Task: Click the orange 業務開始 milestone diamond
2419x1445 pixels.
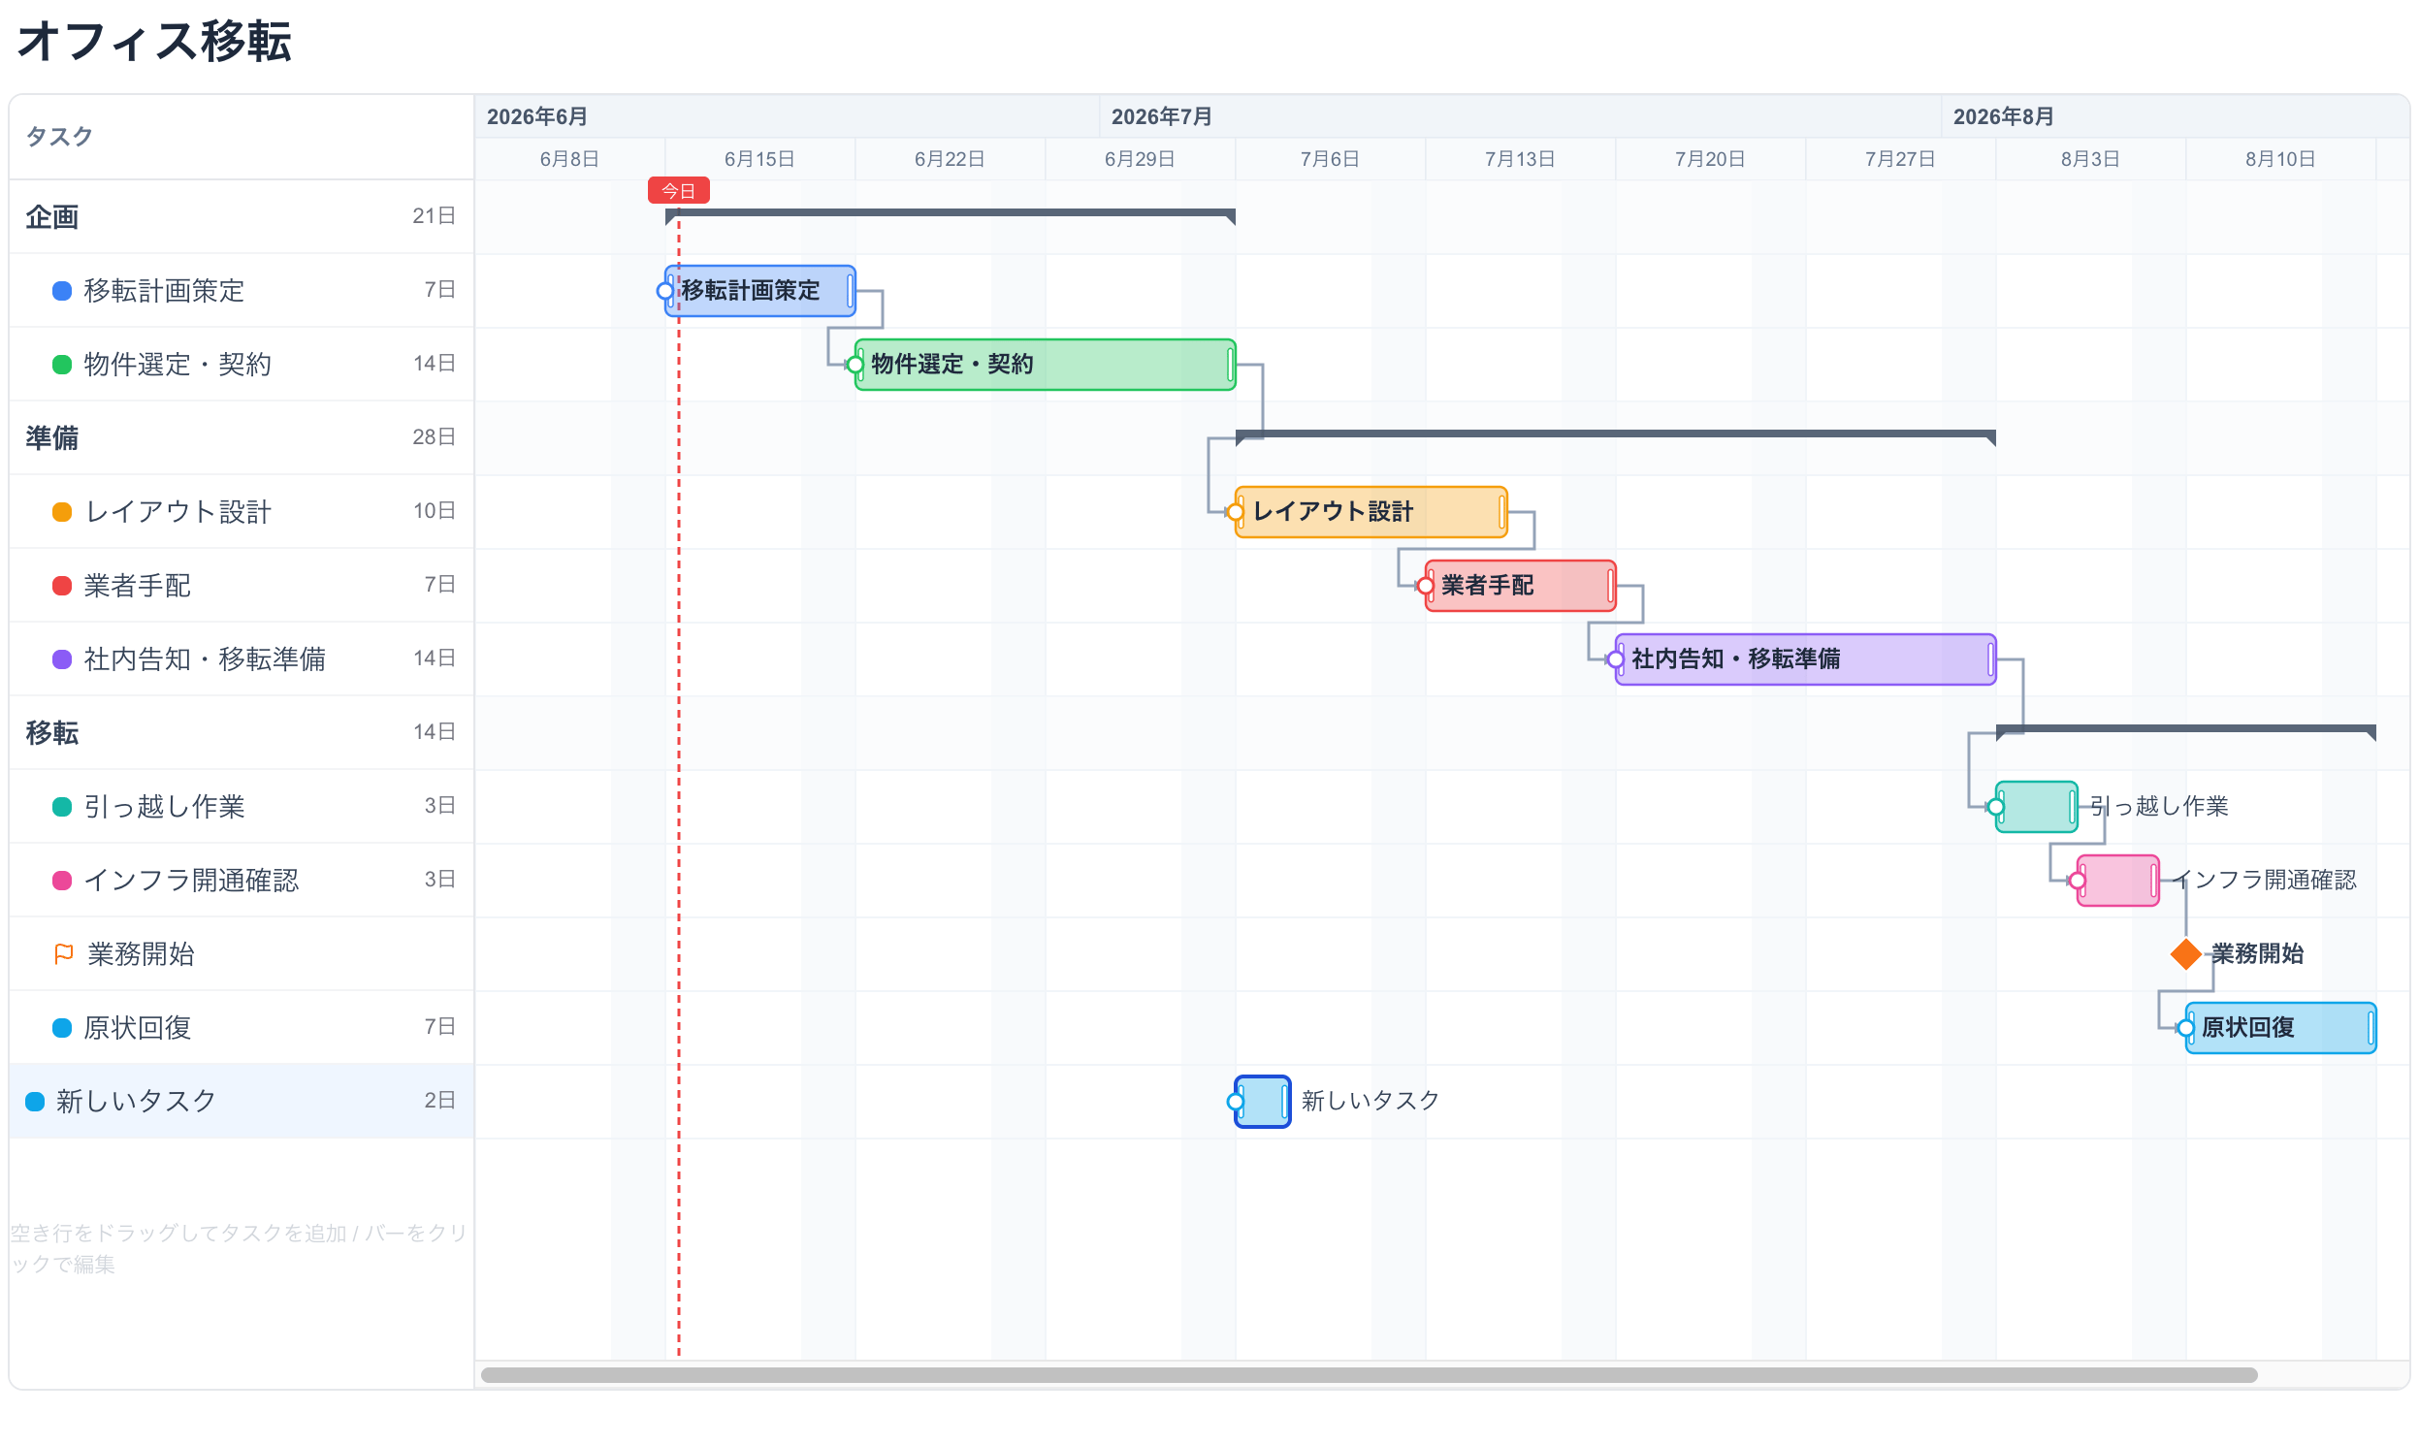Action: click(x=2185, y=954)
